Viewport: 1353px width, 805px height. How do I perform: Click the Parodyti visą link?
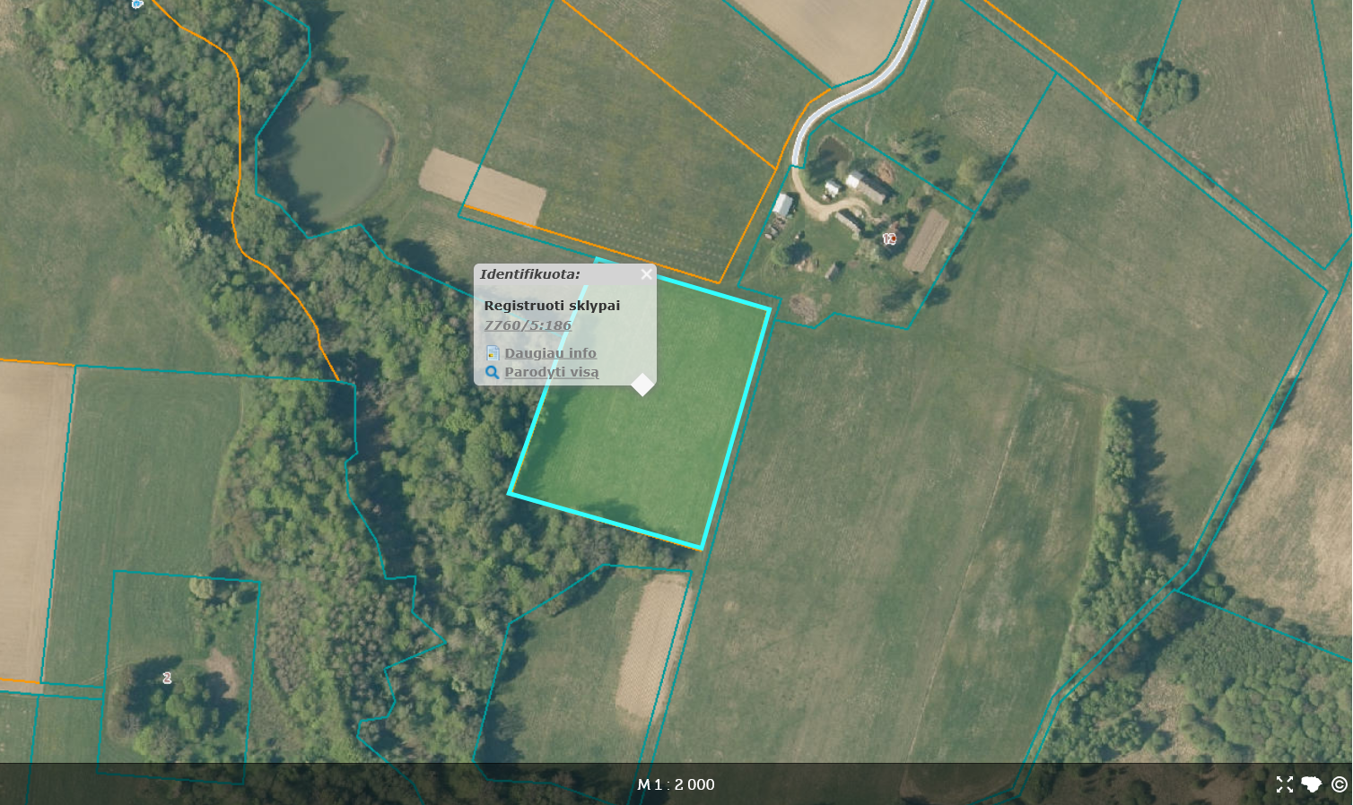pyautogui.click(x=551, y=372)
